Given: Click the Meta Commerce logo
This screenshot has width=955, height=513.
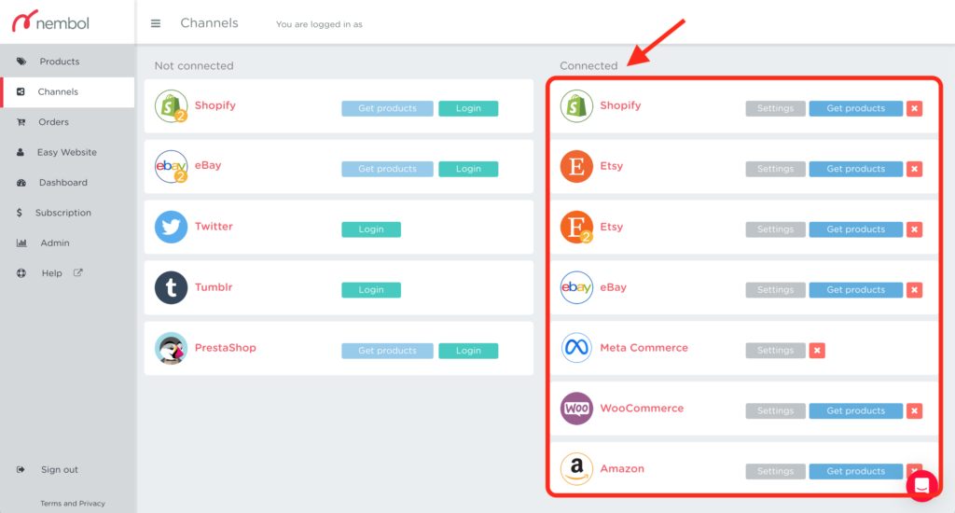Looking at the screenshot, I should (576, 348).
